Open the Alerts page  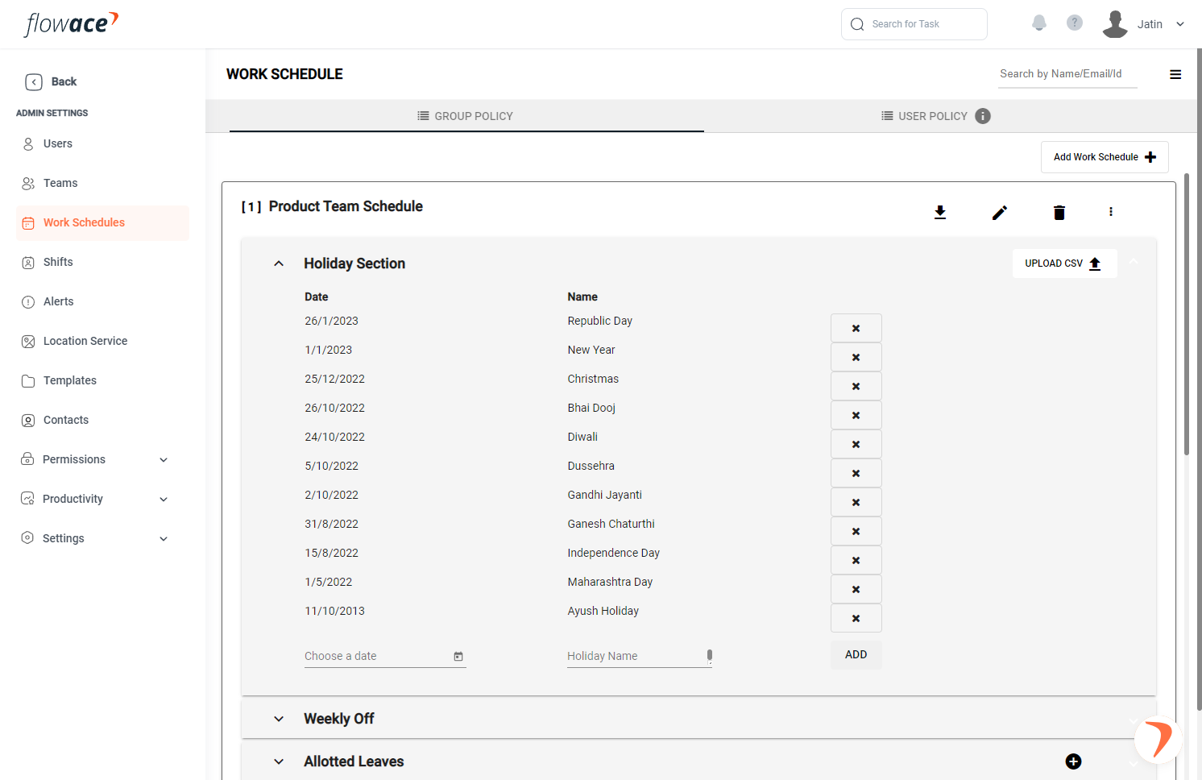[102, 301]
